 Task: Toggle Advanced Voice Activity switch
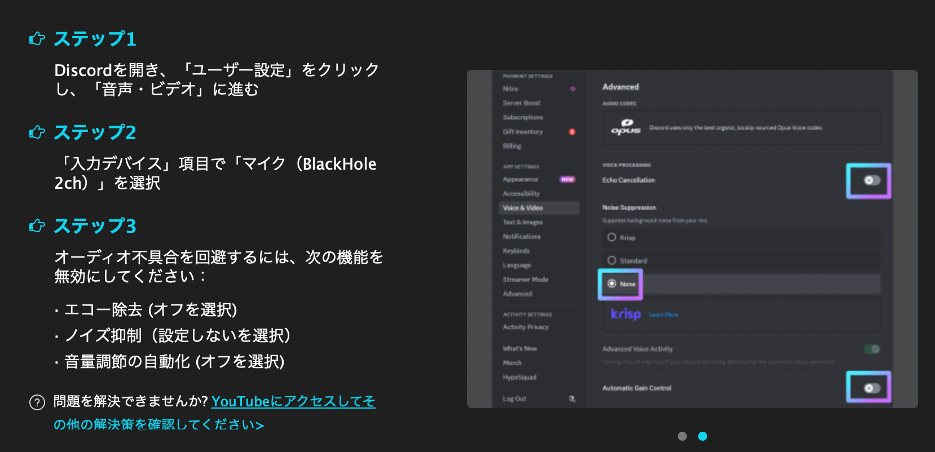point(872,349)
